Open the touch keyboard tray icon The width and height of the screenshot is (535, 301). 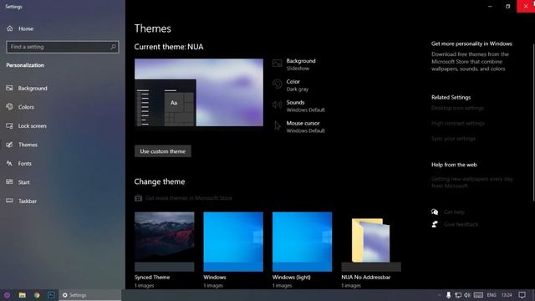[478, 295]
